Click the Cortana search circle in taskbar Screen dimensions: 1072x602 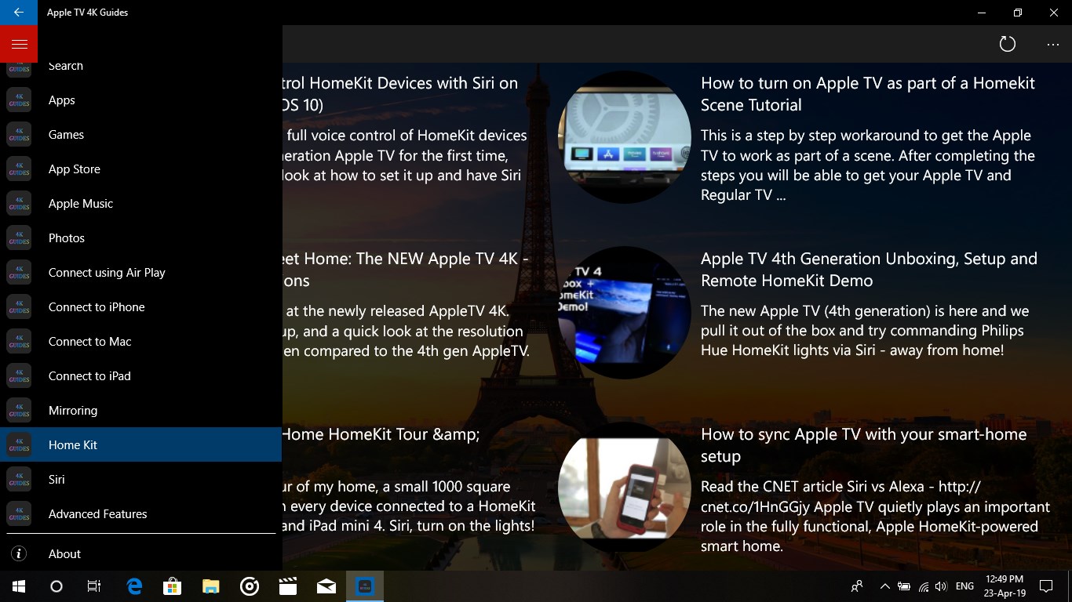click(x=57, y=586)
